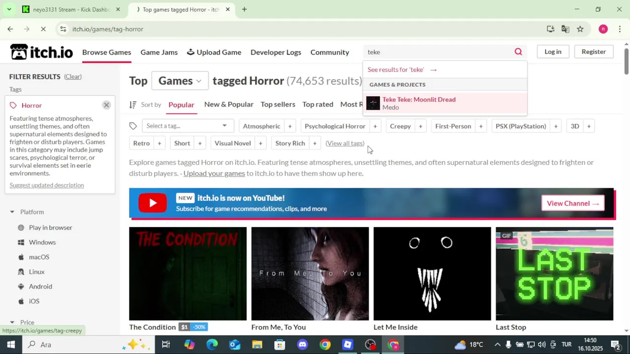Add the Psychological Horror tag with plus
The height and width of the screenshot is (354, 630).
(x=375, y=126)
